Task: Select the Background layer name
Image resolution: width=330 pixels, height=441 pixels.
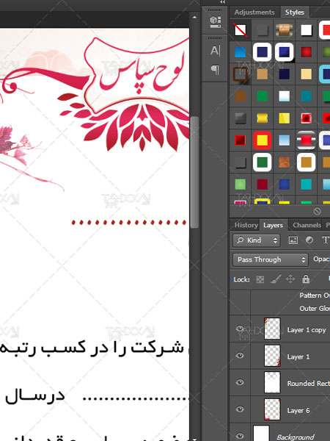Action: 296,437
